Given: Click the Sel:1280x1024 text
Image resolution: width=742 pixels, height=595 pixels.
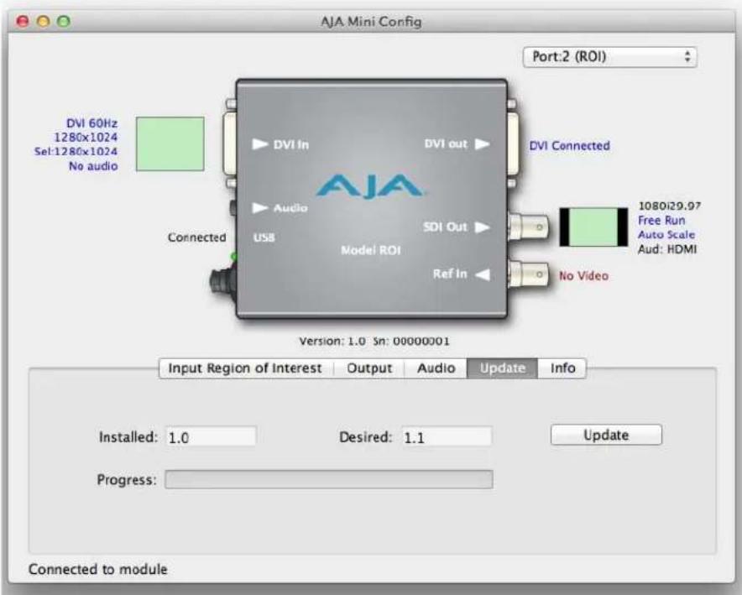Looking at the screenshot, I should [x=76, y=151].
